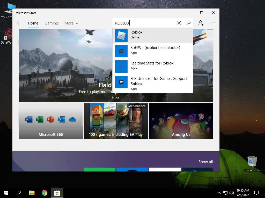Click the PowerPoint icon in Microsoft 365 tile
Viewport: 265px width, 198px height.
point(50,119)
